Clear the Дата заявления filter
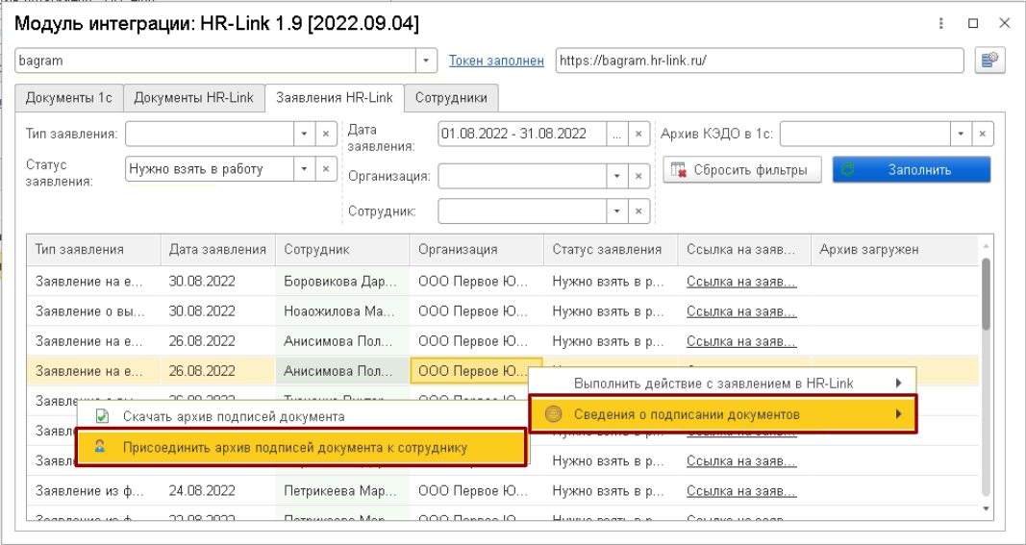This screenshot has height=545, width=1026. (x=638, y=134)
